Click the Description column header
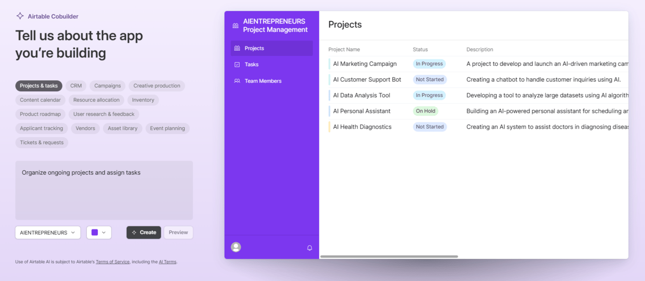The width and height of the screenshot is (645, 281). [x=480, y=49]
